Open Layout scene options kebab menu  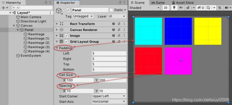coord(50,13)
